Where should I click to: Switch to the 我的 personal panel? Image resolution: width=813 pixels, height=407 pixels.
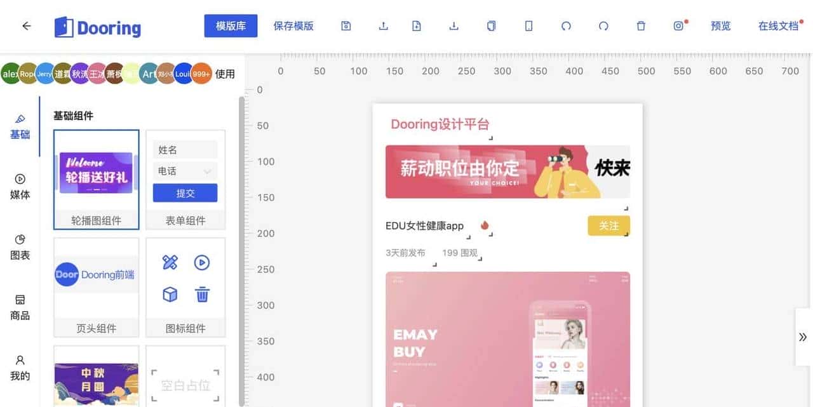[x=20, y=369]
